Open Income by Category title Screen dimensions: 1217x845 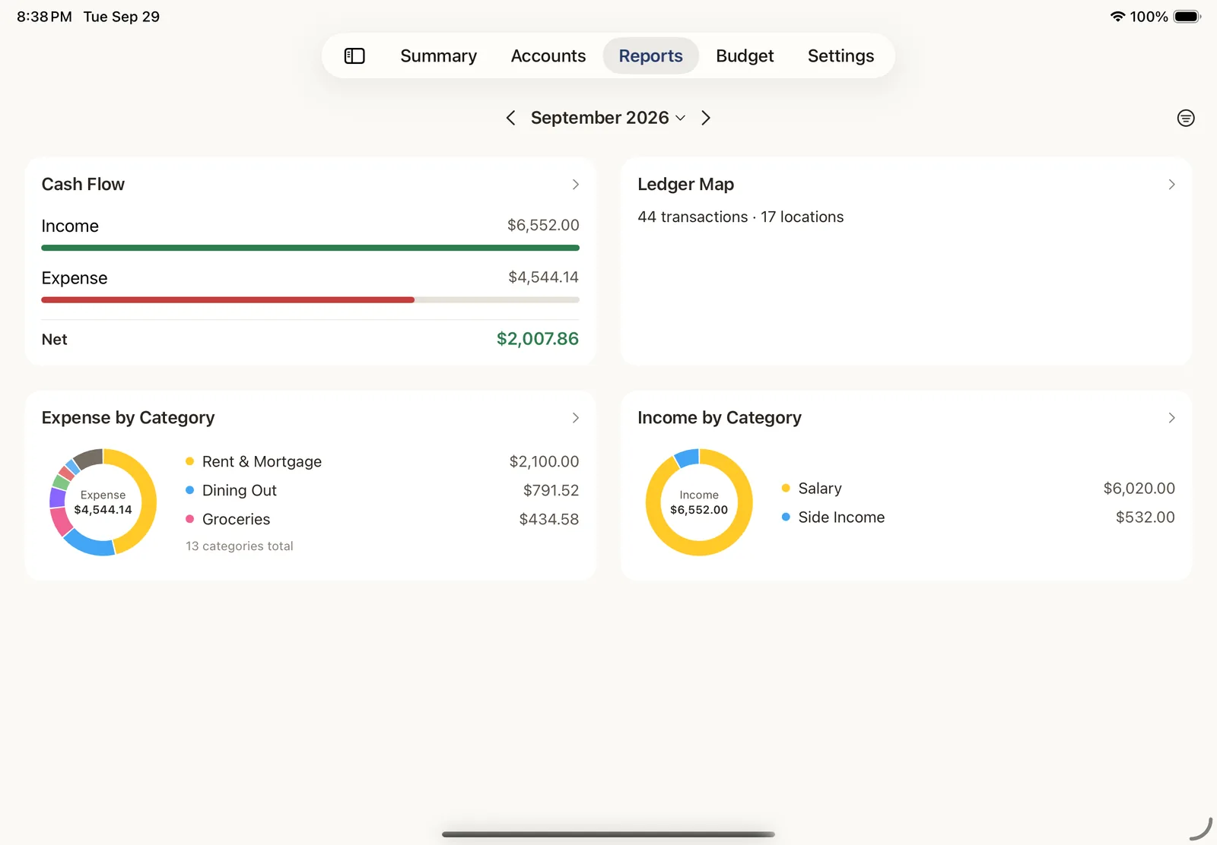[x=719, y=418]
